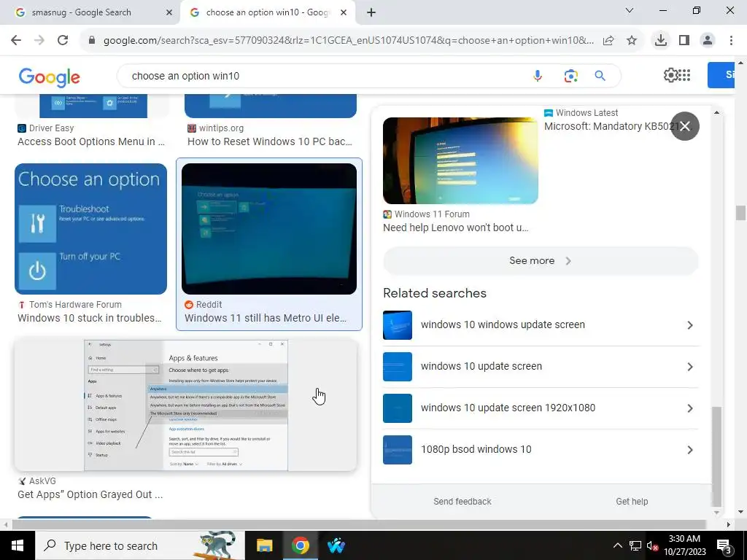Close the choose an option win10 tab
Viewport: 747px width, 560px height.
(x=344, y=12)
